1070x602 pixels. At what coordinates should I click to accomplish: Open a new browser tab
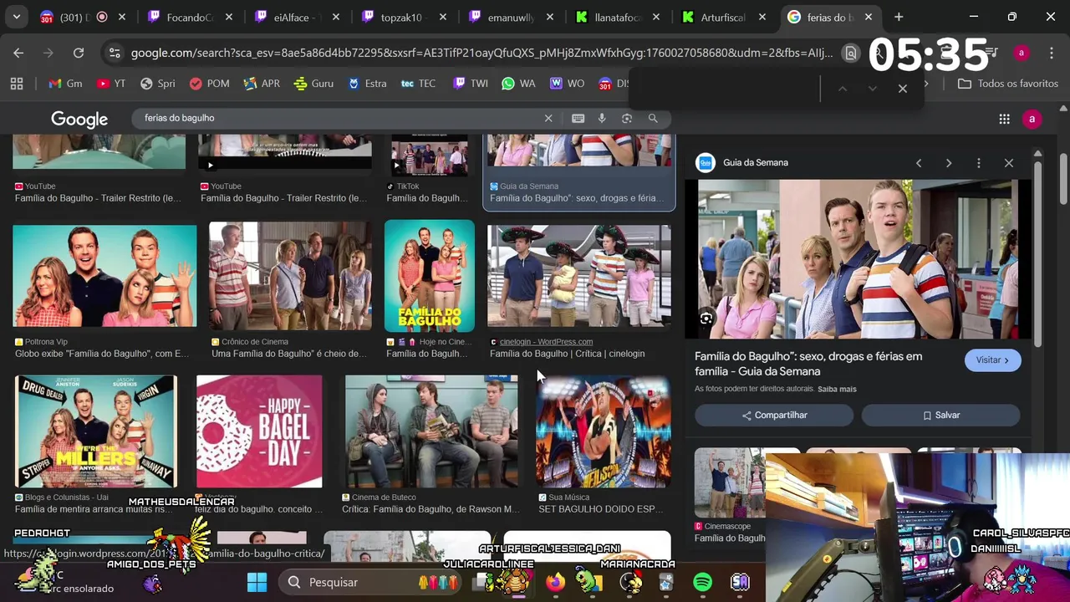(899, 17)
